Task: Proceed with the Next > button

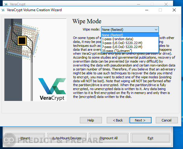Action: [140, 120]
